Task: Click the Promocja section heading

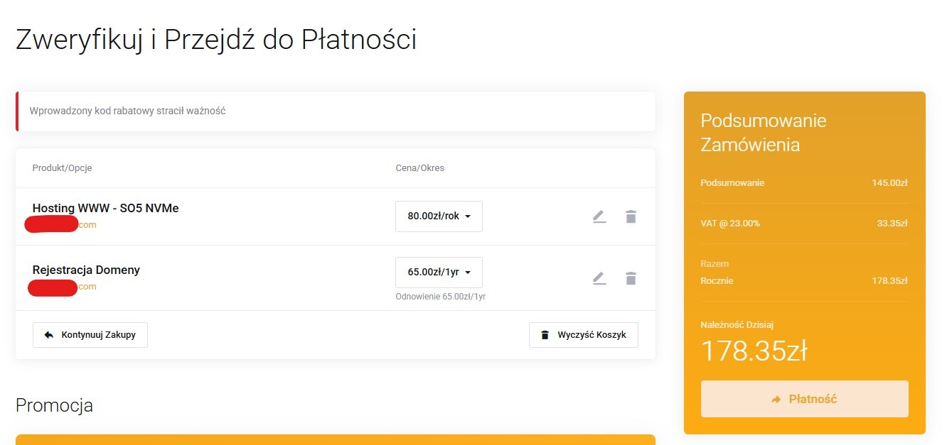Action: [x=54, y=406]
